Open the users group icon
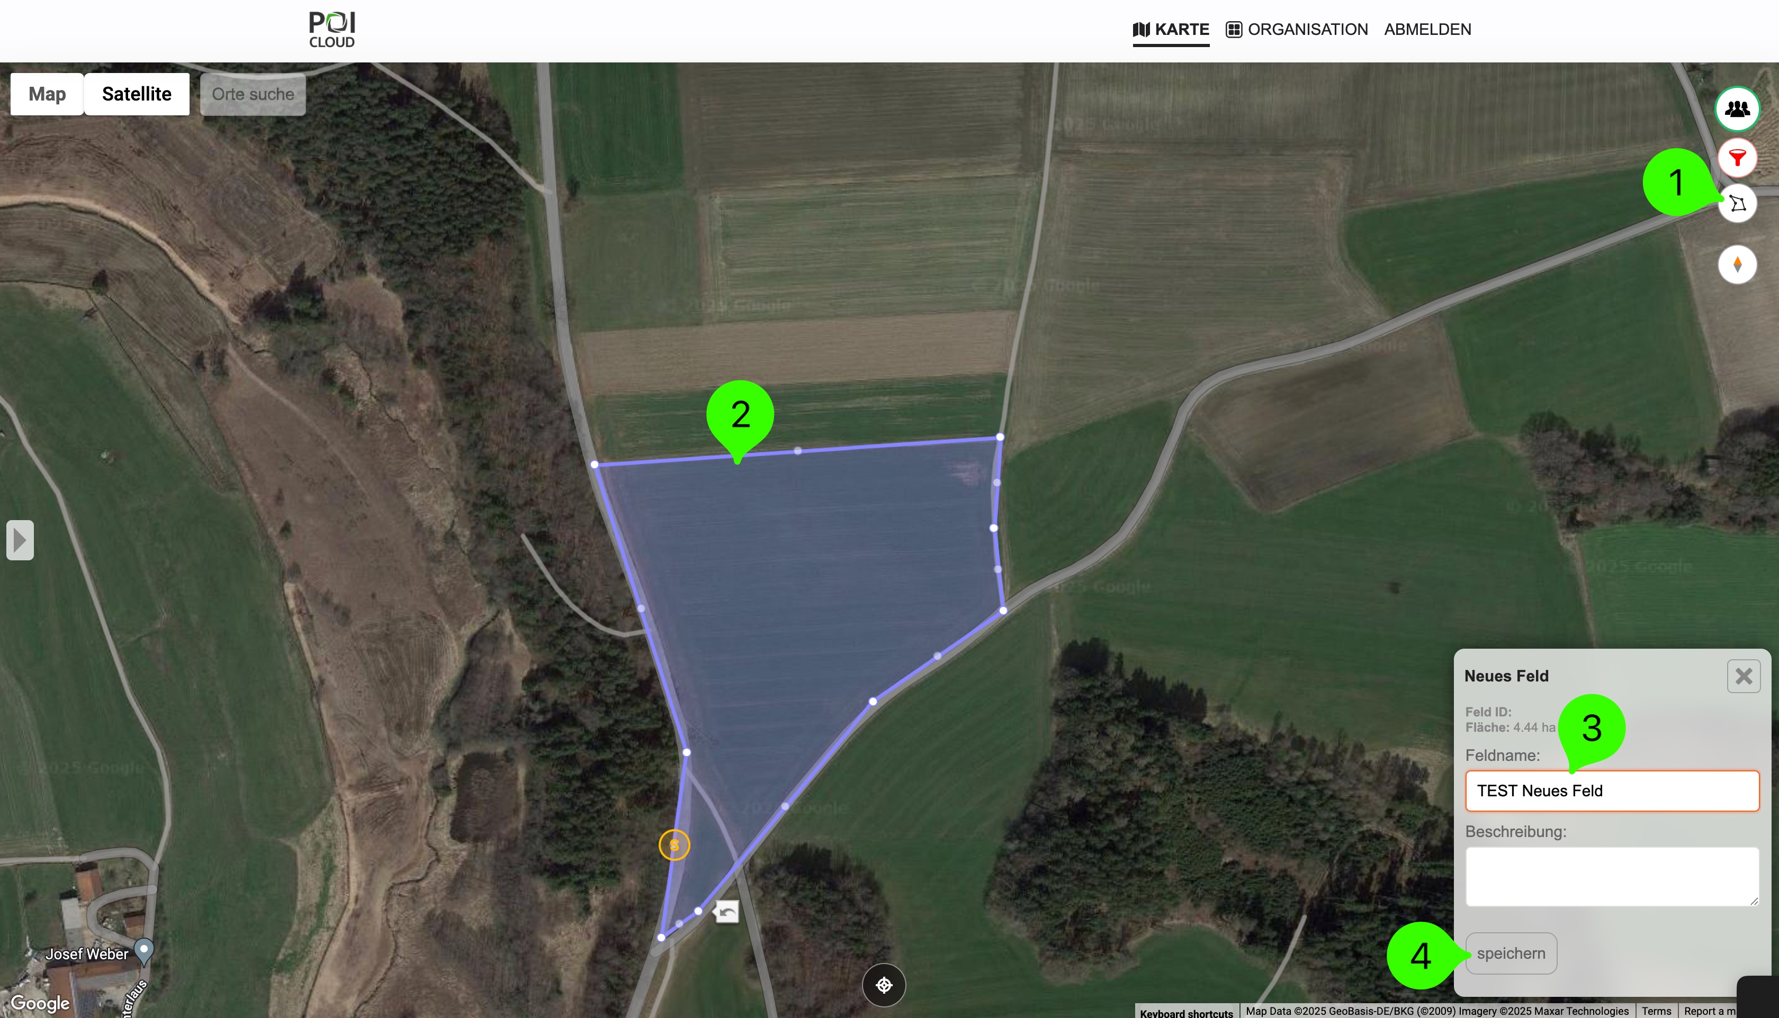The image size is (1779, 1018). (1737, 109)
